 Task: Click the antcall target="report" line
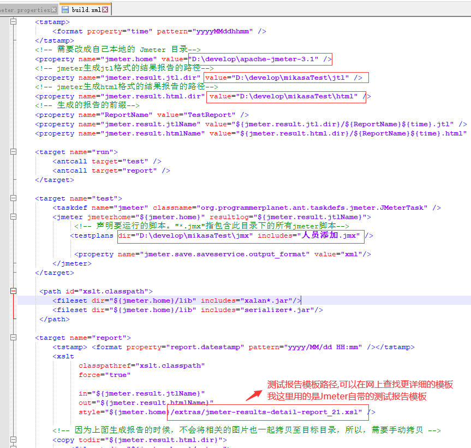tap(111, 171)
